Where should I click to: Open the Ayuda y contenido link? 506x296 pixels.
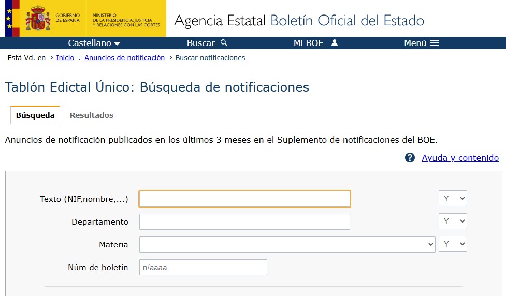[x=460, y=158]
